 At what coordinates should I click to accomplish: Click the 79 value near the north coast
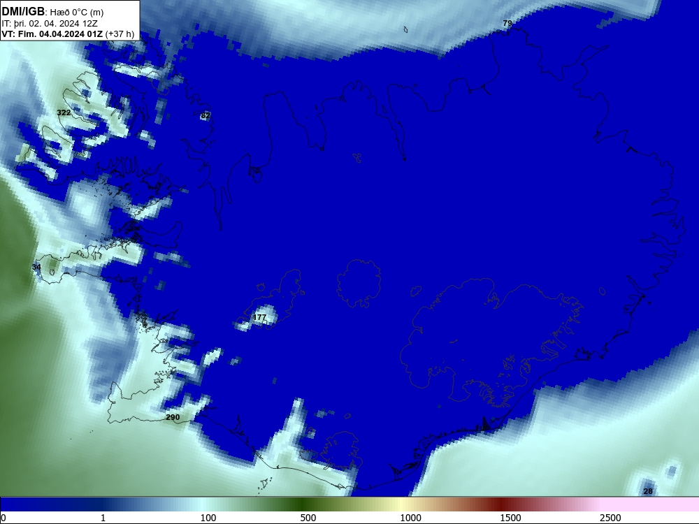[x=507, y=23]
